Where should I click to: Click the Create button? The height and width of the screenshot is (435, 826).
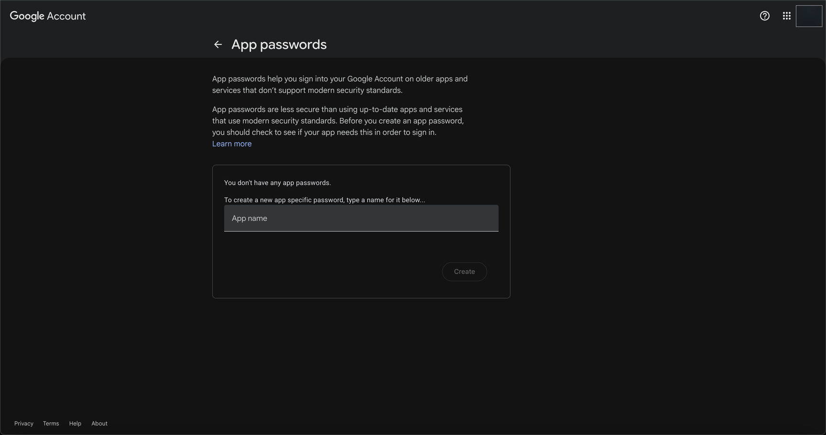pos(465,272)
